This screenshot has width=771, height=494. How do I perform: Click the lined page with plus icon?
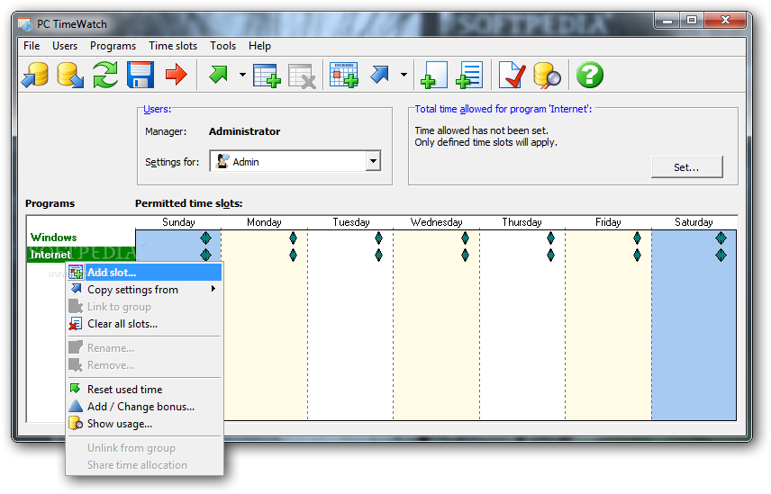469,75
